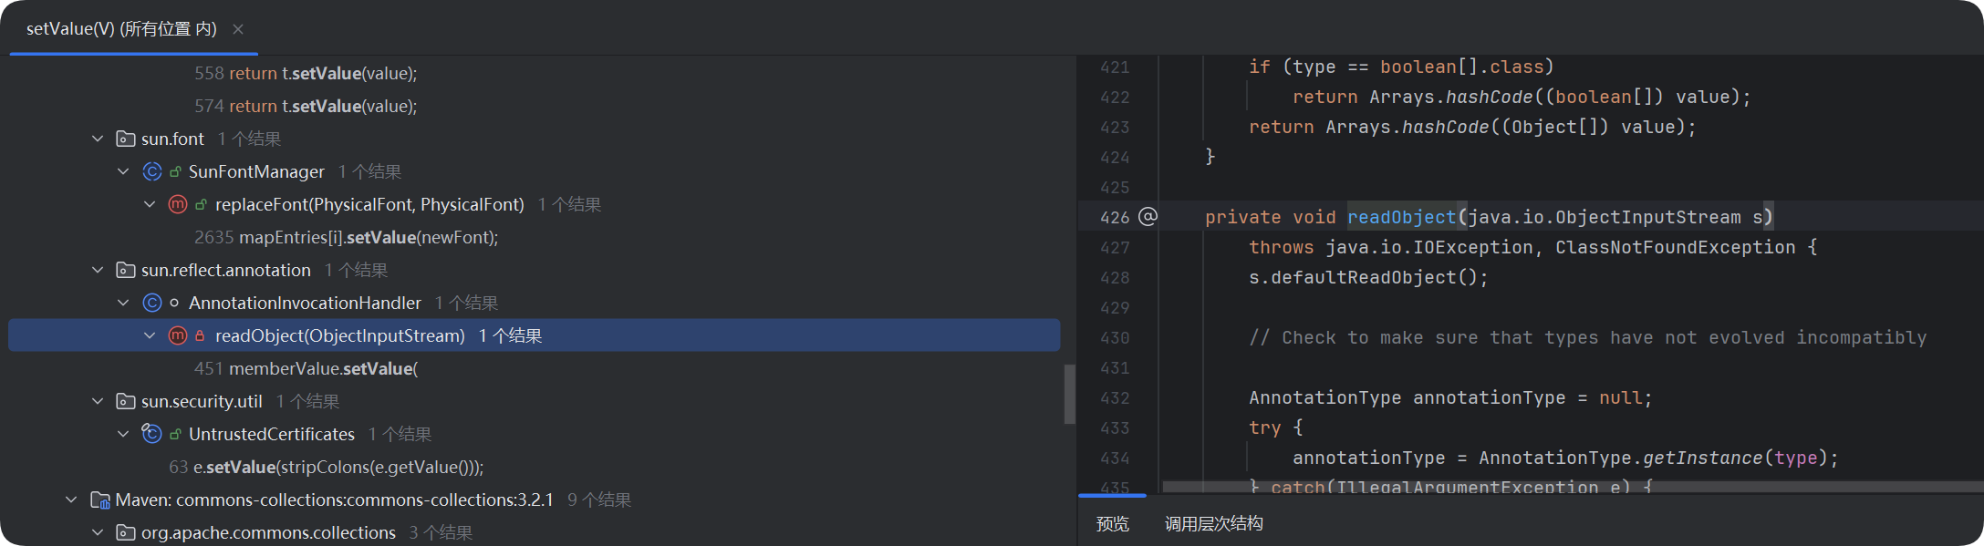Click the SunFontManager class icon
The image size is (1984, 546).
[151, 171]
